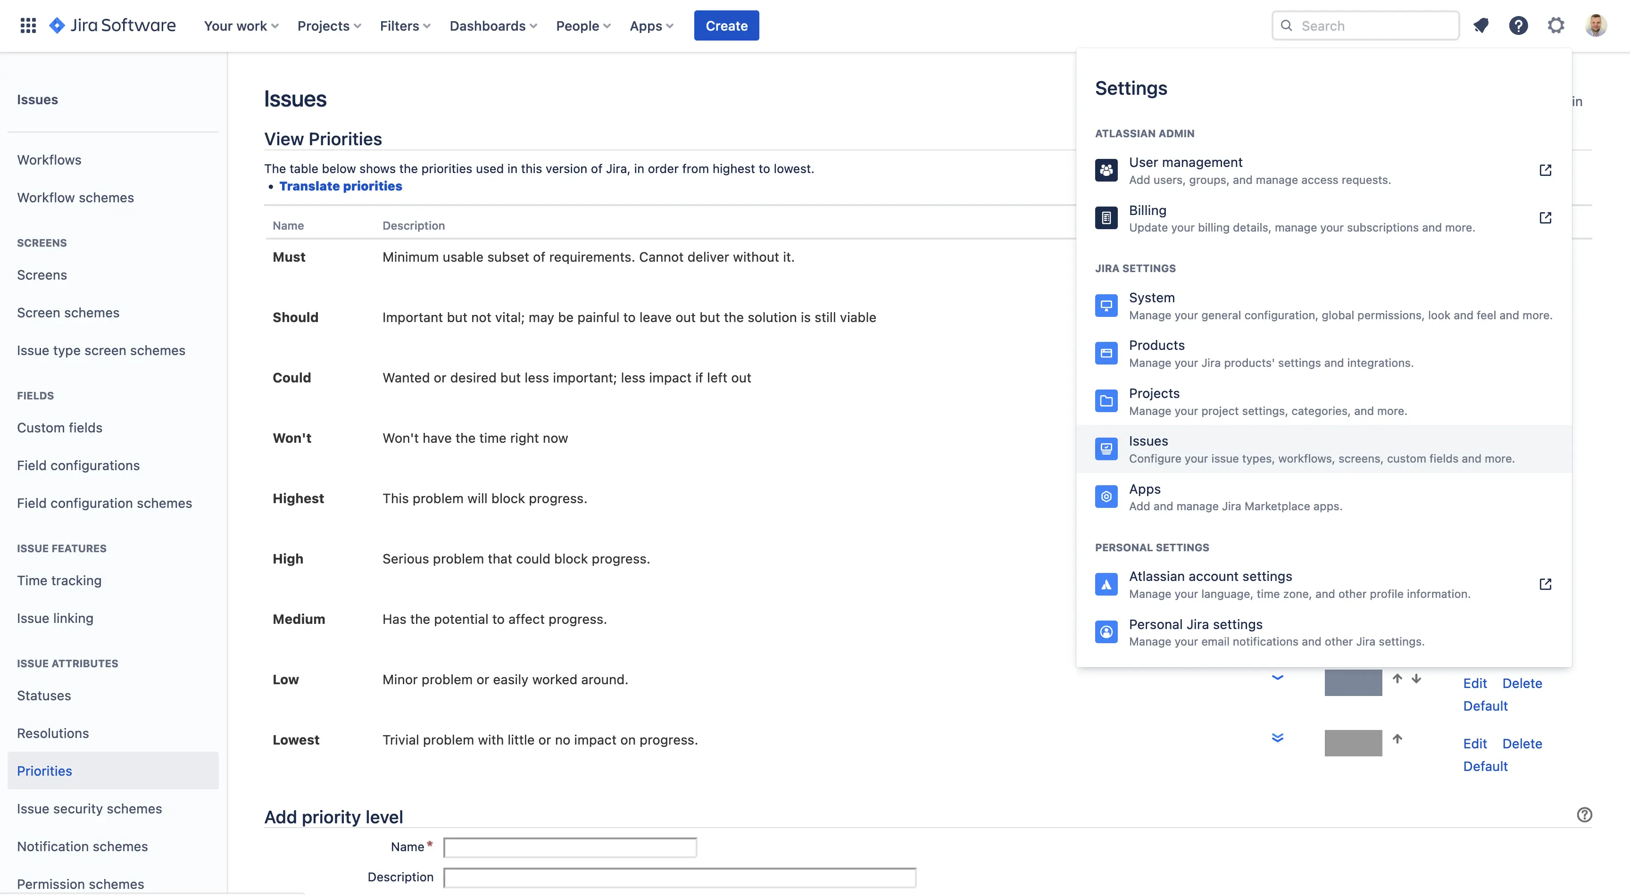Screen dimensions: 1630x895
Task: Click the Atlassian account settings icon
Action: tap(1106, 584)
